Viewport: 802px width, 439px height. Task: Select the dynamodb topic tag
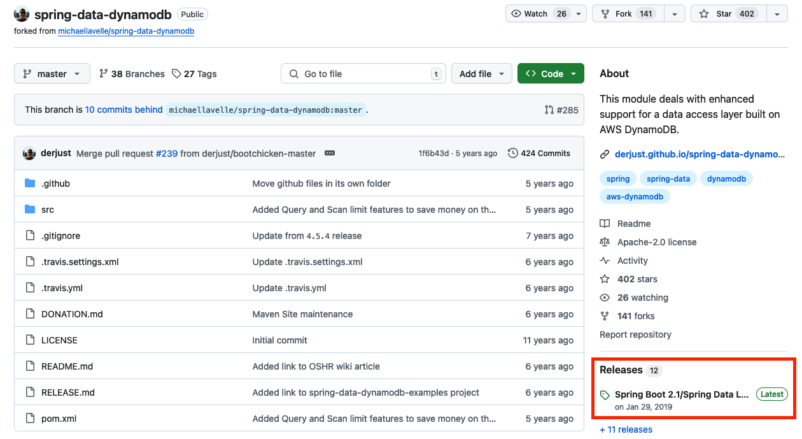(x=726, y=179)
